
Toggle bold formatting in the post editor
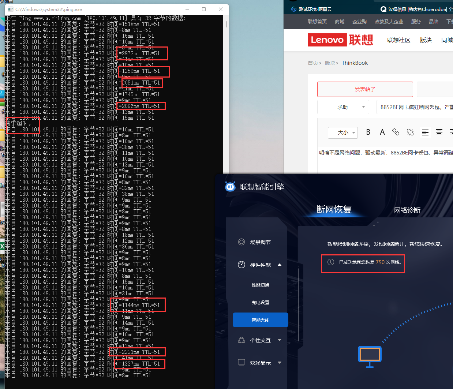click(368, 132)
